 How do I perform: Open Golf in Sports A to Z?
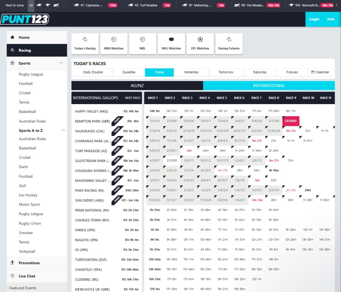click(x=22, y=186)
